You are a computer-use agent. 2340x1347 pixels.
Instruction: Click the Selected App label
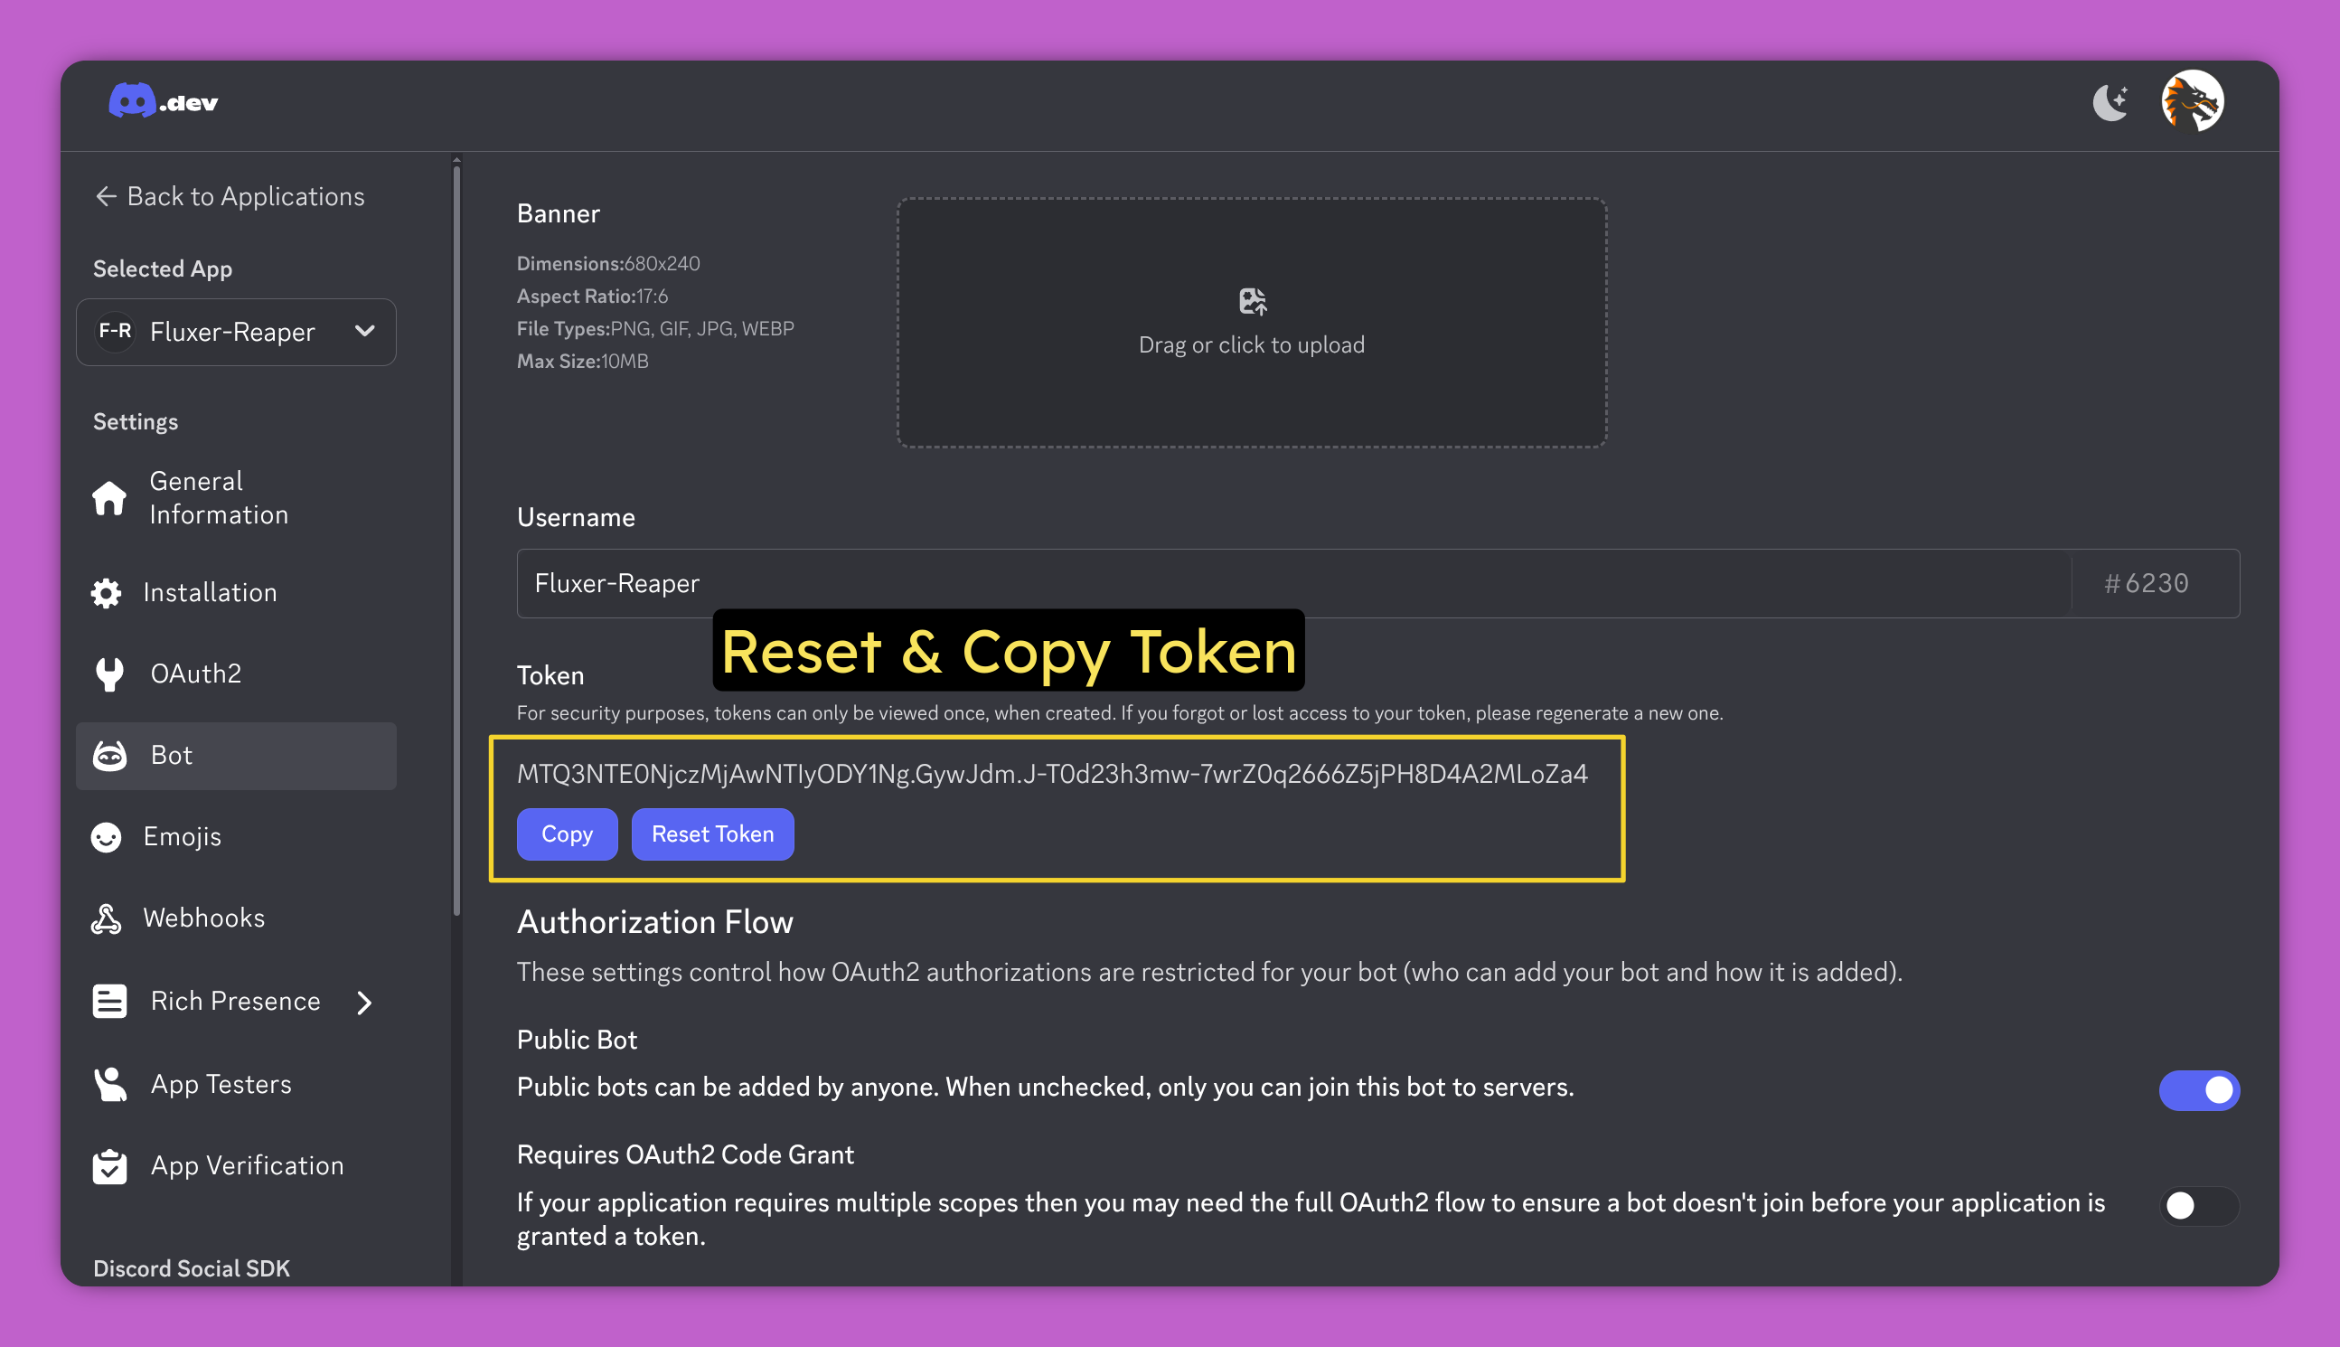click(163, 269)
